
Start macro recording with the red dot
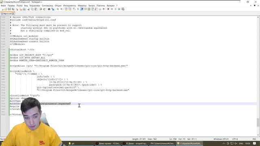click(108, 9)
